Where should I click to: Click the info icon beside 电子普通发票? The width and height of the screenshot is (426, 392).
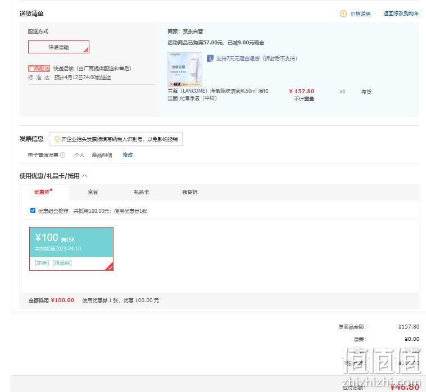(63, 155)
